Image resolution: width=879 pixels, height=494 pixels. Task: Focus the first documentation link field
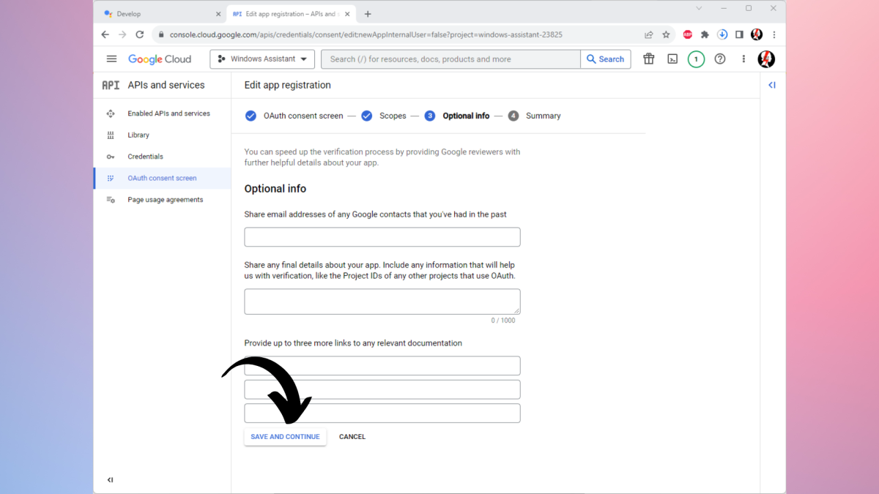coord(382,366)
